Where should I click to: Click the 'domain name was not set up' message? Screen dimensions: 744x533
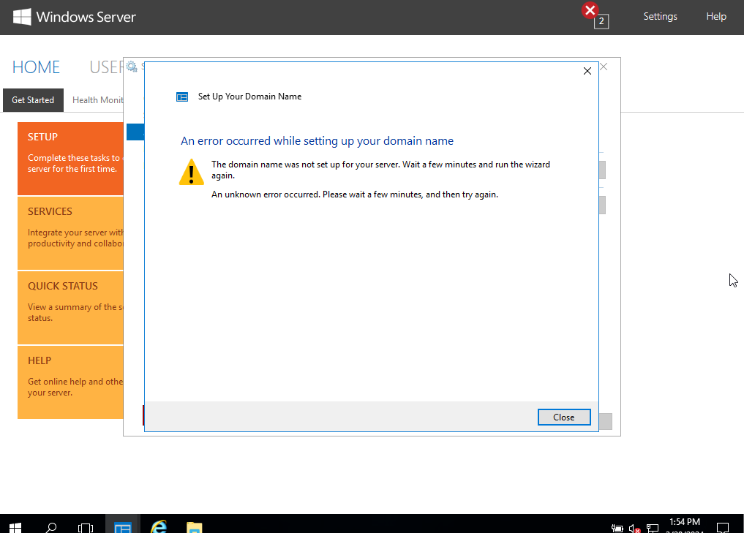pyautogui.click(x=380, y=170)
